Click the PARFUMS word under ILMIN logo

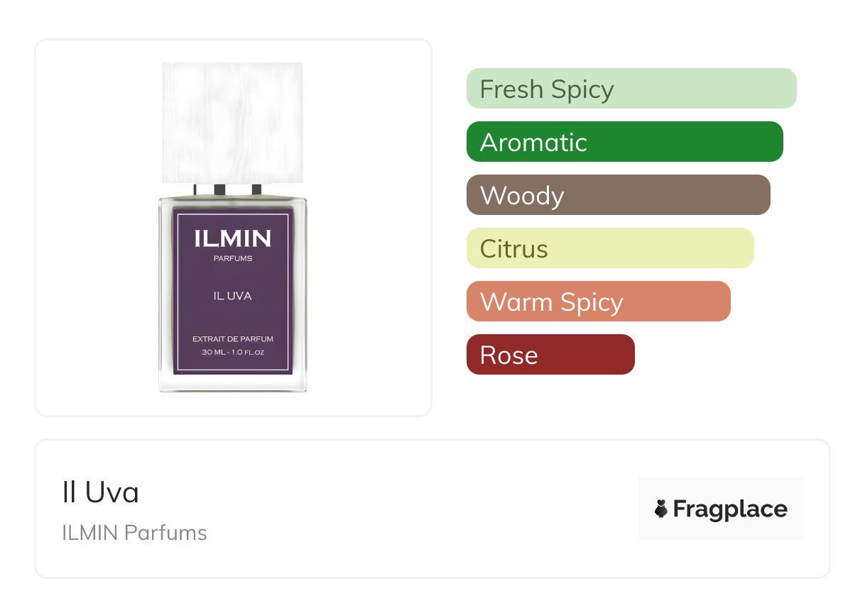232,258
